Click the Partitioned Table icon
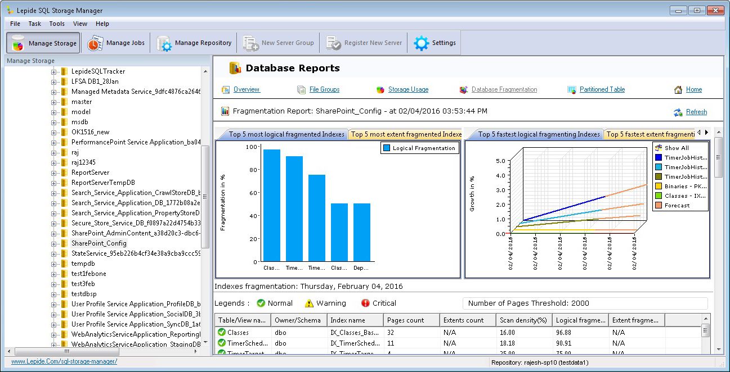730x372 pixels. 571,90
